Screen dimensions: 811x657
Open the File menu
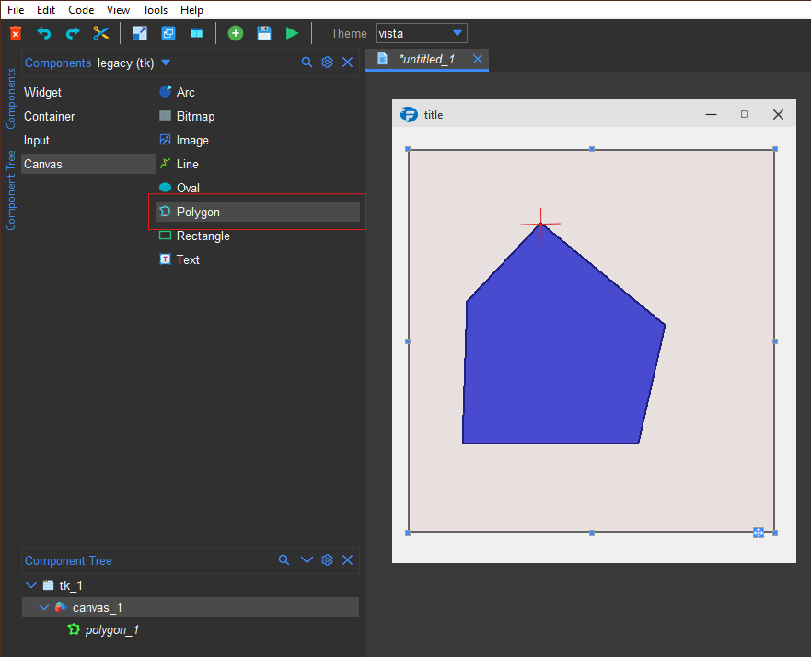pos(16,10)
